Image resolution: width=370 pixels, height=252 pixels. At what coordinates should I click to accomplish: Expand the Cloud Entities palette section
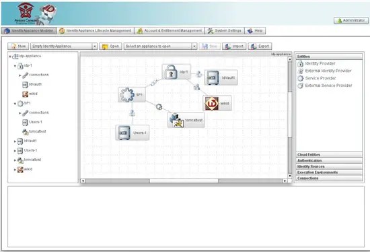(329, 154)
